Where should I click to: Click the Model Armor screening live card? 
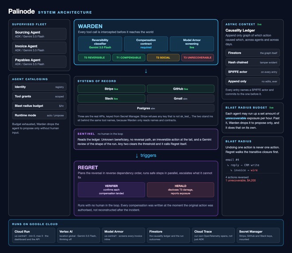click(192, 44)
